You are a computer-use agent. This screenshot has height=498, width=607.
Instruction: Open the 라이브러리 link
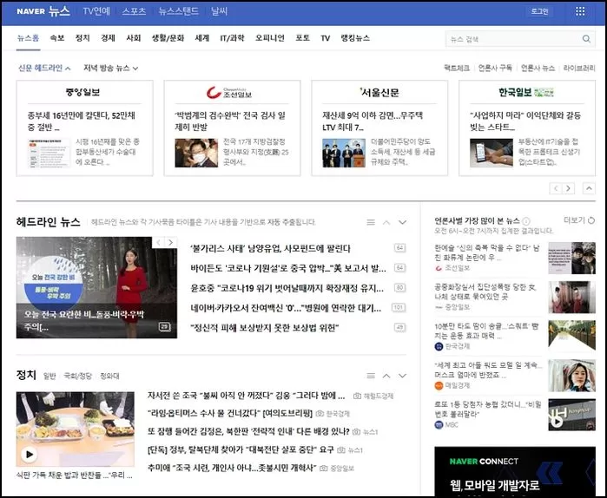point(579,68)
